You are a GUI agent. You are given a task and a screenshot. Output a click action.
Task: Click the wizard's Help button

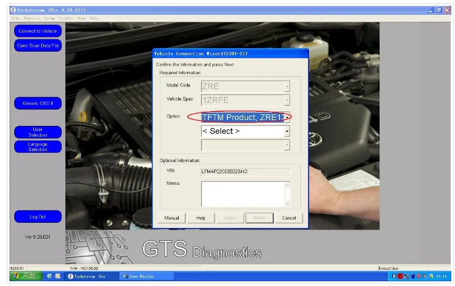coord(200,218)
